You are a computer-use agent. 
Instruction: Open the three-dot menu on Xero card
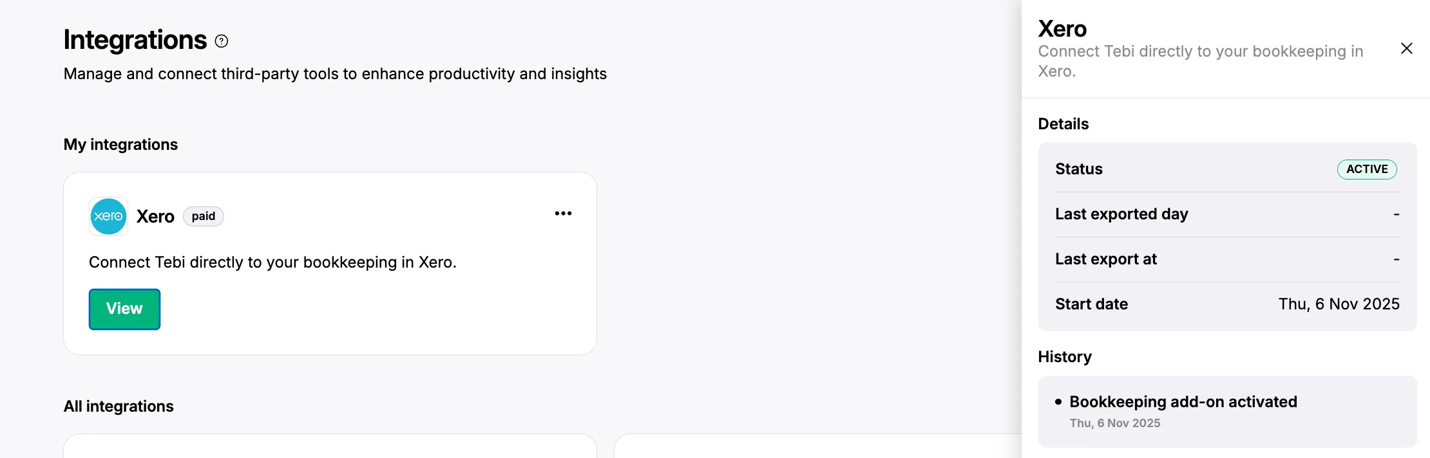tap(563, 214)
